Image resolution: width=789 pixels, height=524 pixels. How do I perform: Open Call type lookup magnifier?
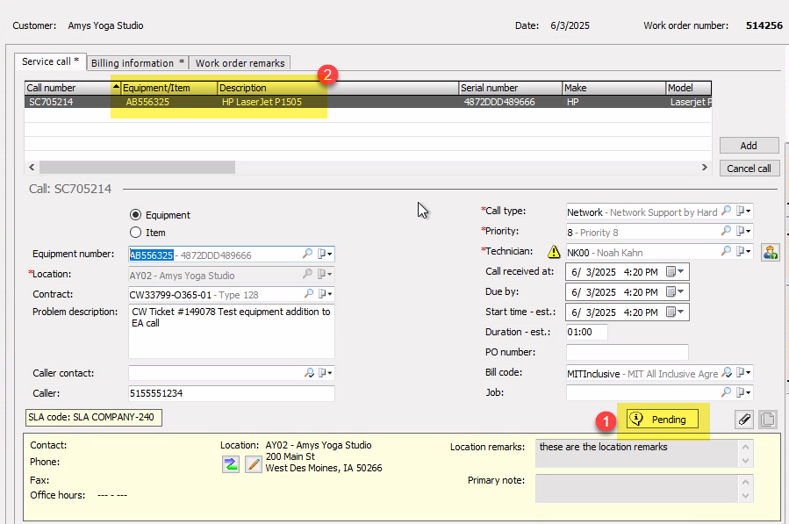coord(726,211)
